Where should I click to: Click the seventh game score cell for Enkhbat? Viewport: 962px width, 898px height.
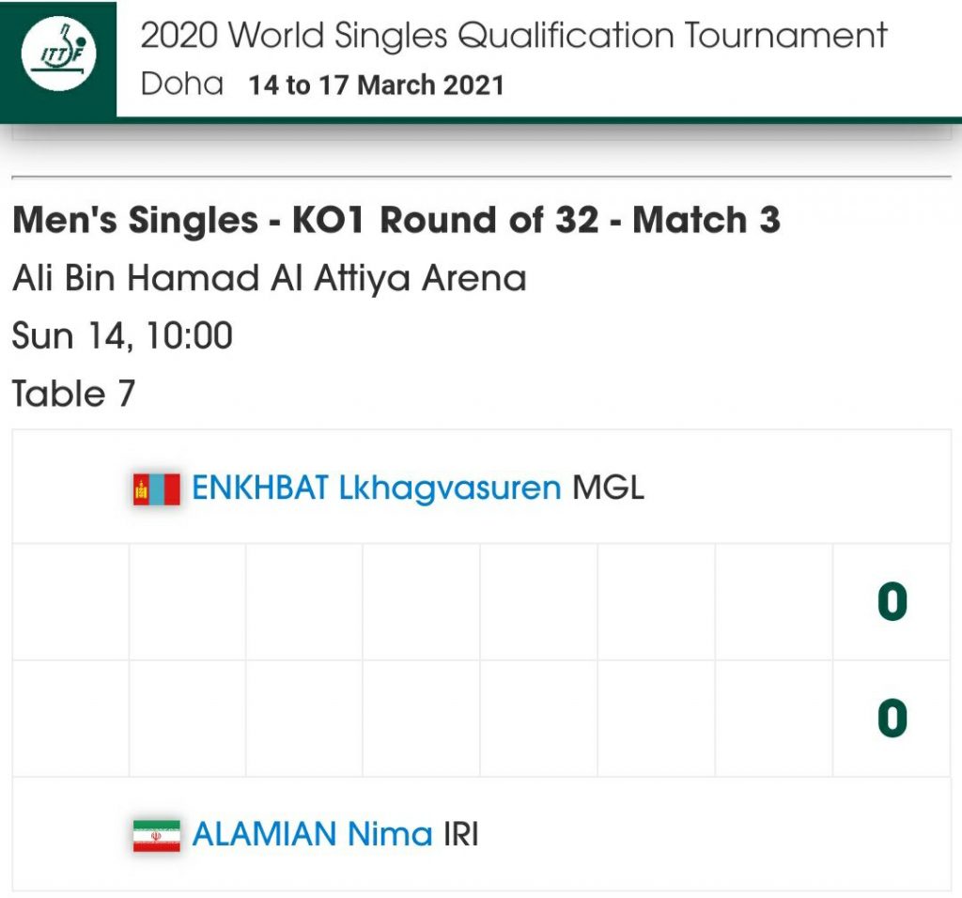point(773,602)
